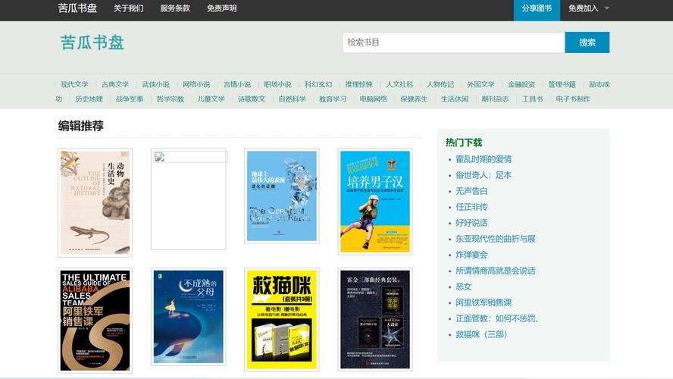Screen dimensions: 673x379
Task: Click the large 苦瓜书盘 logo
Action: coord(92,42)
